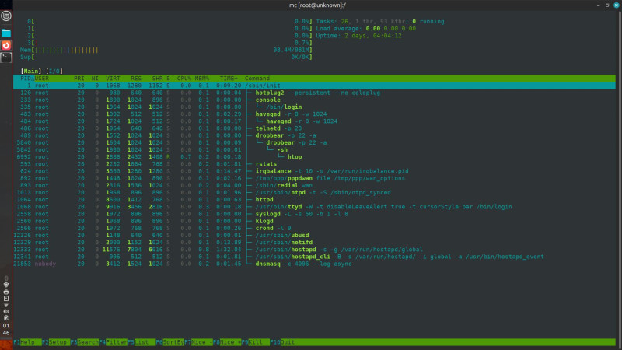Select the telnetd -p 23 process row
The height and width of the screenshot is (350, 622).
tap(314, 128)
